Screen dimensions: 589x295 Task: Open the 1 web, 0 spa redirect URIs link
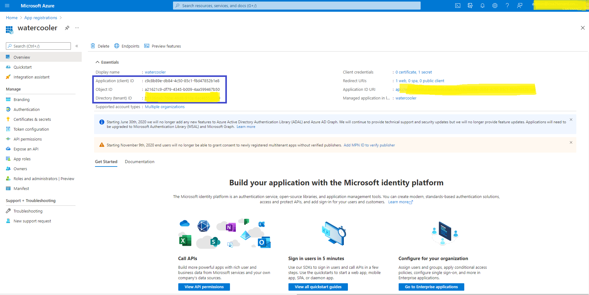click(x=420, y=81)
